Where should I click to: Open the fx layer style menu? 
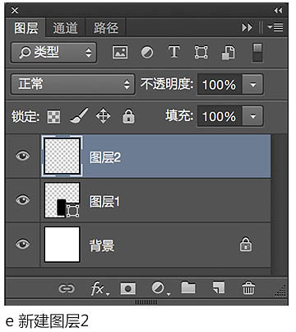click(99, 289)
